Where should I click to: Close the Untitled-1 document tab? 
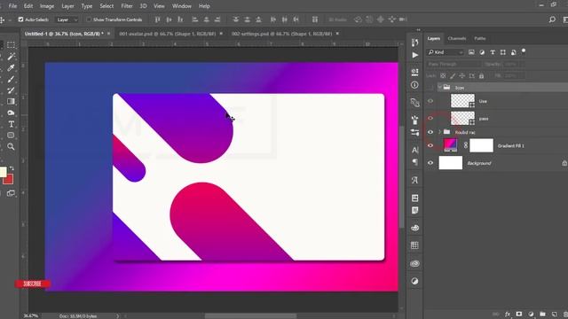point(108,34)
